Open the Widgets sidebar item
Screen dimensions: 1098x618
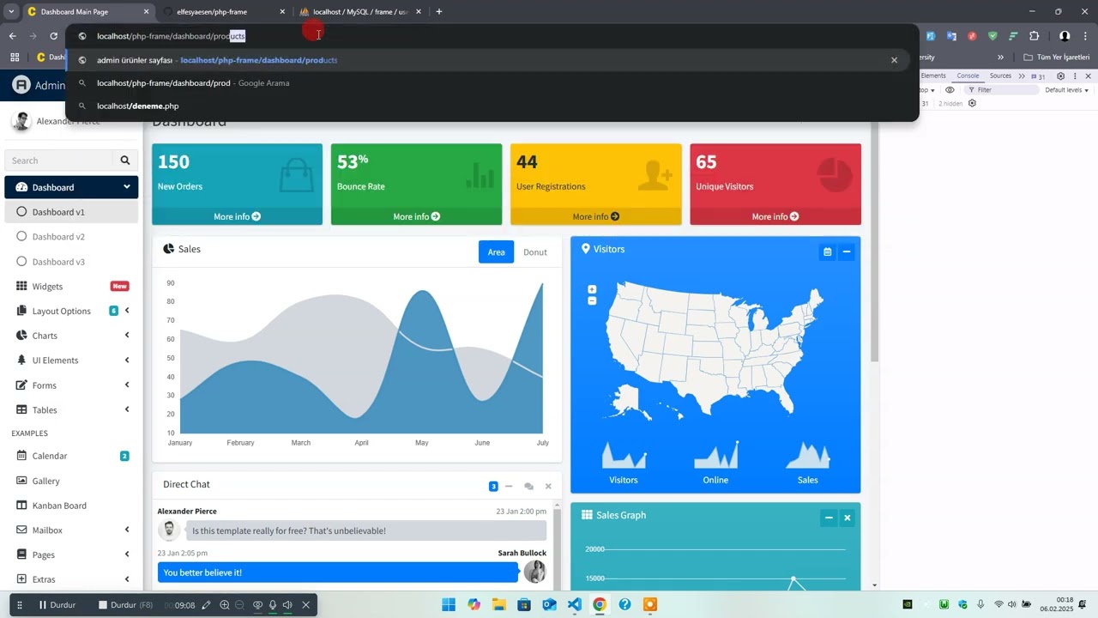(71, 286)
